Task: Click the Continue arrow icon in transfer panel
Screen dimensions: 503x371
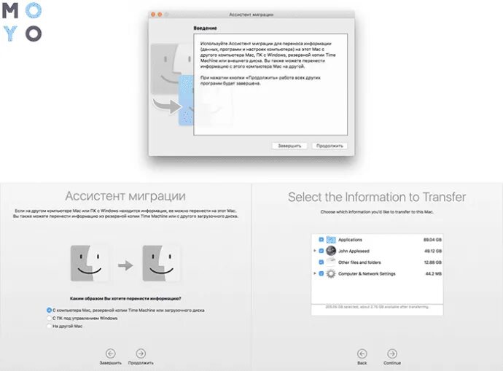Action: [392, 354]
